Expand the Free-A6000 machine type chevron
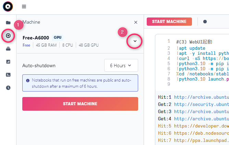Image resolution: width=229 pixels, height=145 pixels. point(135,41)
